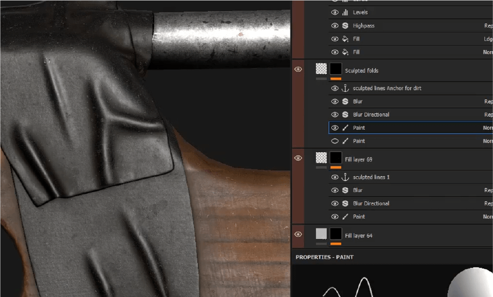493x297 pixels.
Task: Open blend mode of Blur under Sculpted folds
Action: pyautogui.click(x=488, y=102)
